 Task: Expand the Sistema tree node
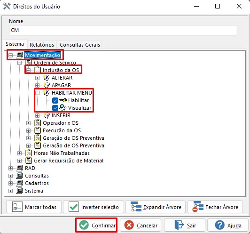tap(10, 191)
